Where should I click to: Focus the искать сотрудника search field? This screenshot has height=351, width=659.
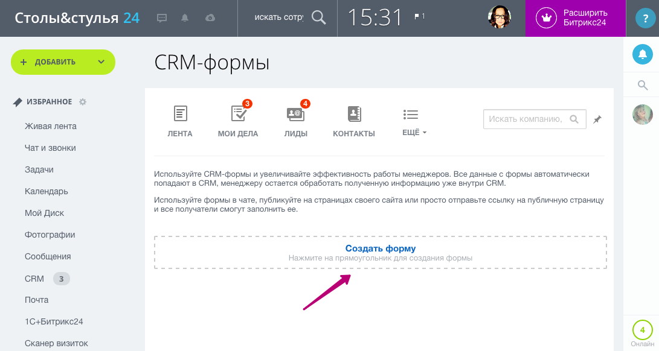click(278, 17)
